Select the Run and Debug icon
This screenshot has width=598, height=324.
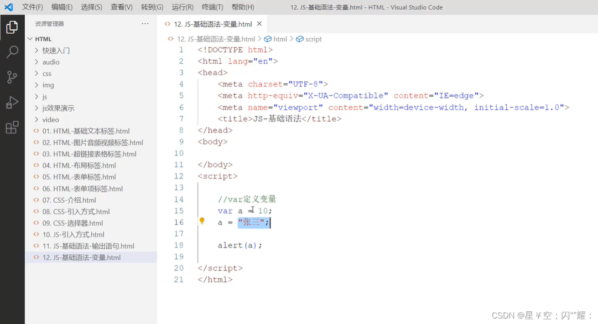[12, 102]
